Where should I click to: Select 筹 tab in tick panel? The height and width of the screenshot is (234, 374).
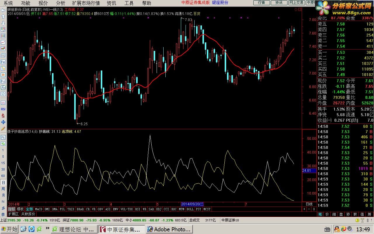point(369,214)
